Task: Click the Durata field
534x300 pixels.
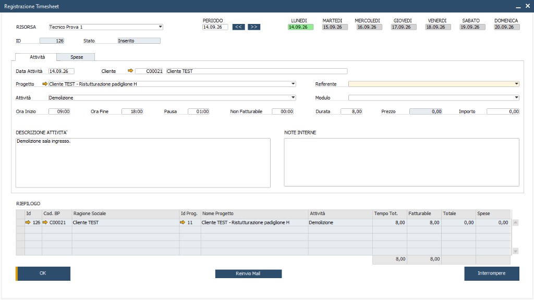Action: pos(351,111)
